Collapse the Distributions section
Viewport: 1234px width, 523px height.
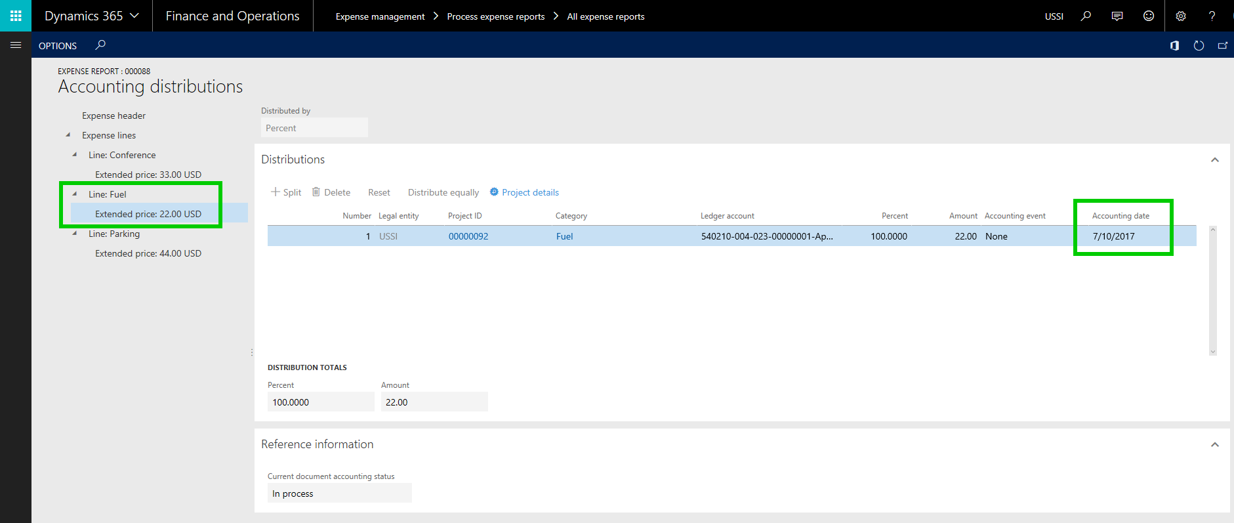click(x=1214, y=159)
